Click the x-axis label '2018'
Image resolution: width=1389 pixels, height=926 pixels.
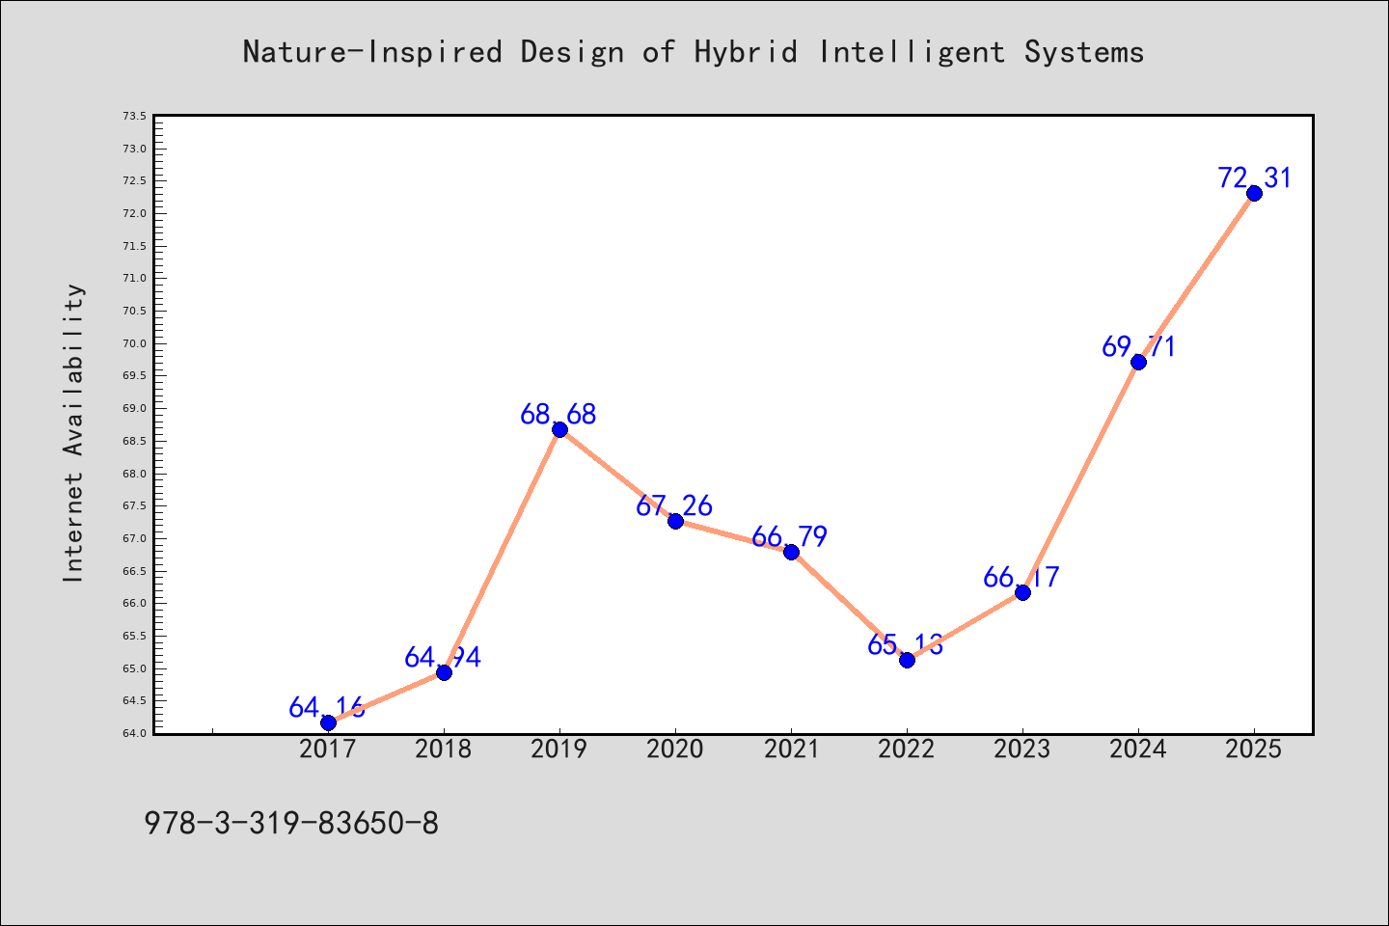click(x=444, y=749)
